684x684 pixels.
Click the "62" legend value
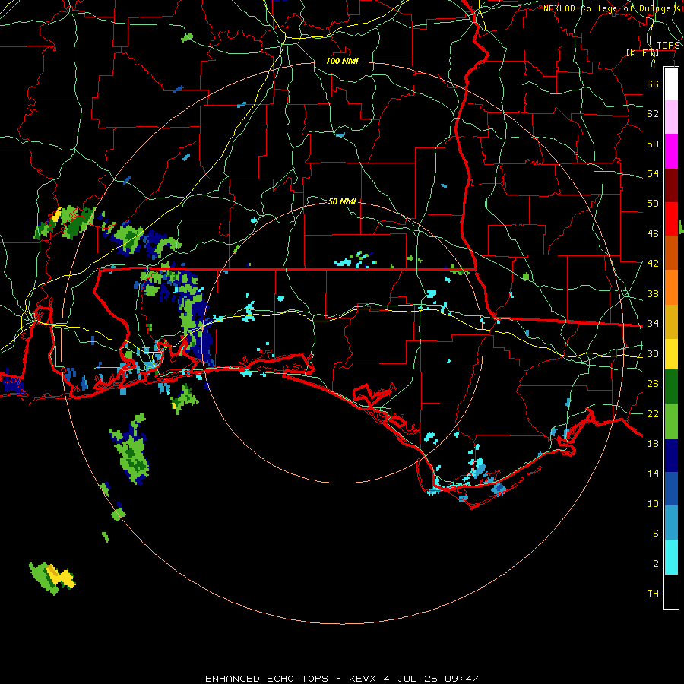[653, 114]
